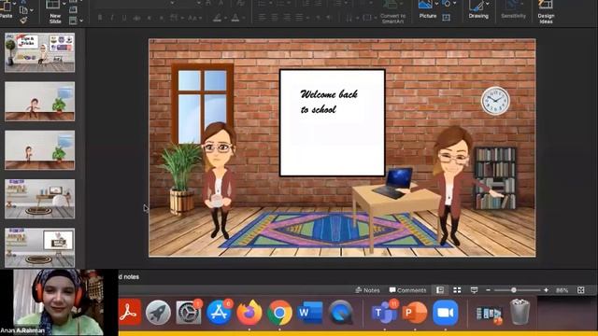Click the Shapes icon
This screenshot has width=598, height=336.
click(x=446, y=4)
